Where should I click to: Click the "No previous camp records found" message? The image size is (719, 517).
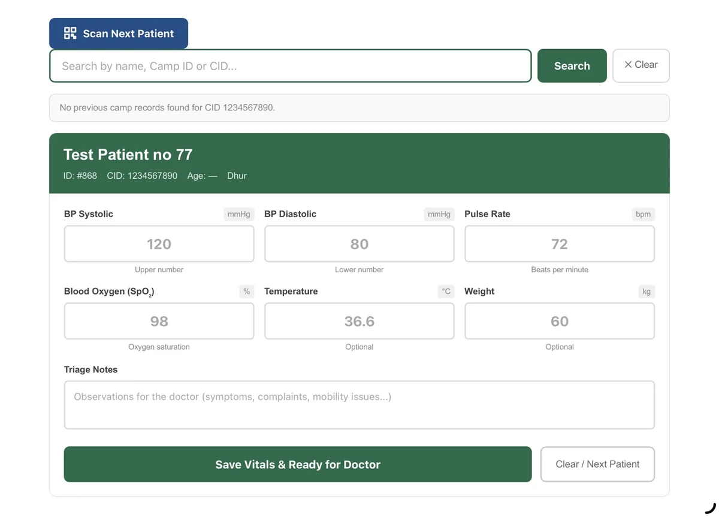(x=167, y=108)
